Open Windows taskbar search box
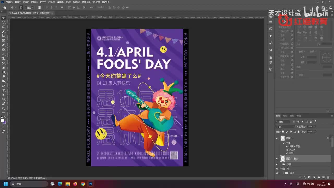Image resolution: width=334 pixels, height=188 pixels. (x=29, y=184)
